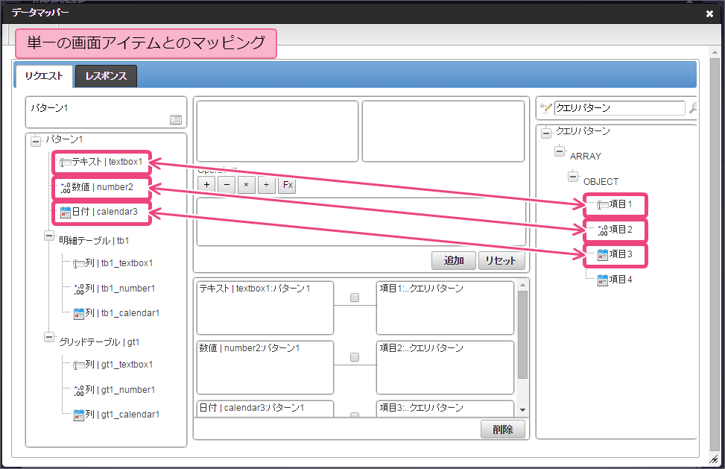The height and width of the screenshot is (469, 725).
Task: Select the リクエスト tab
Action: [x=44, y=76]
